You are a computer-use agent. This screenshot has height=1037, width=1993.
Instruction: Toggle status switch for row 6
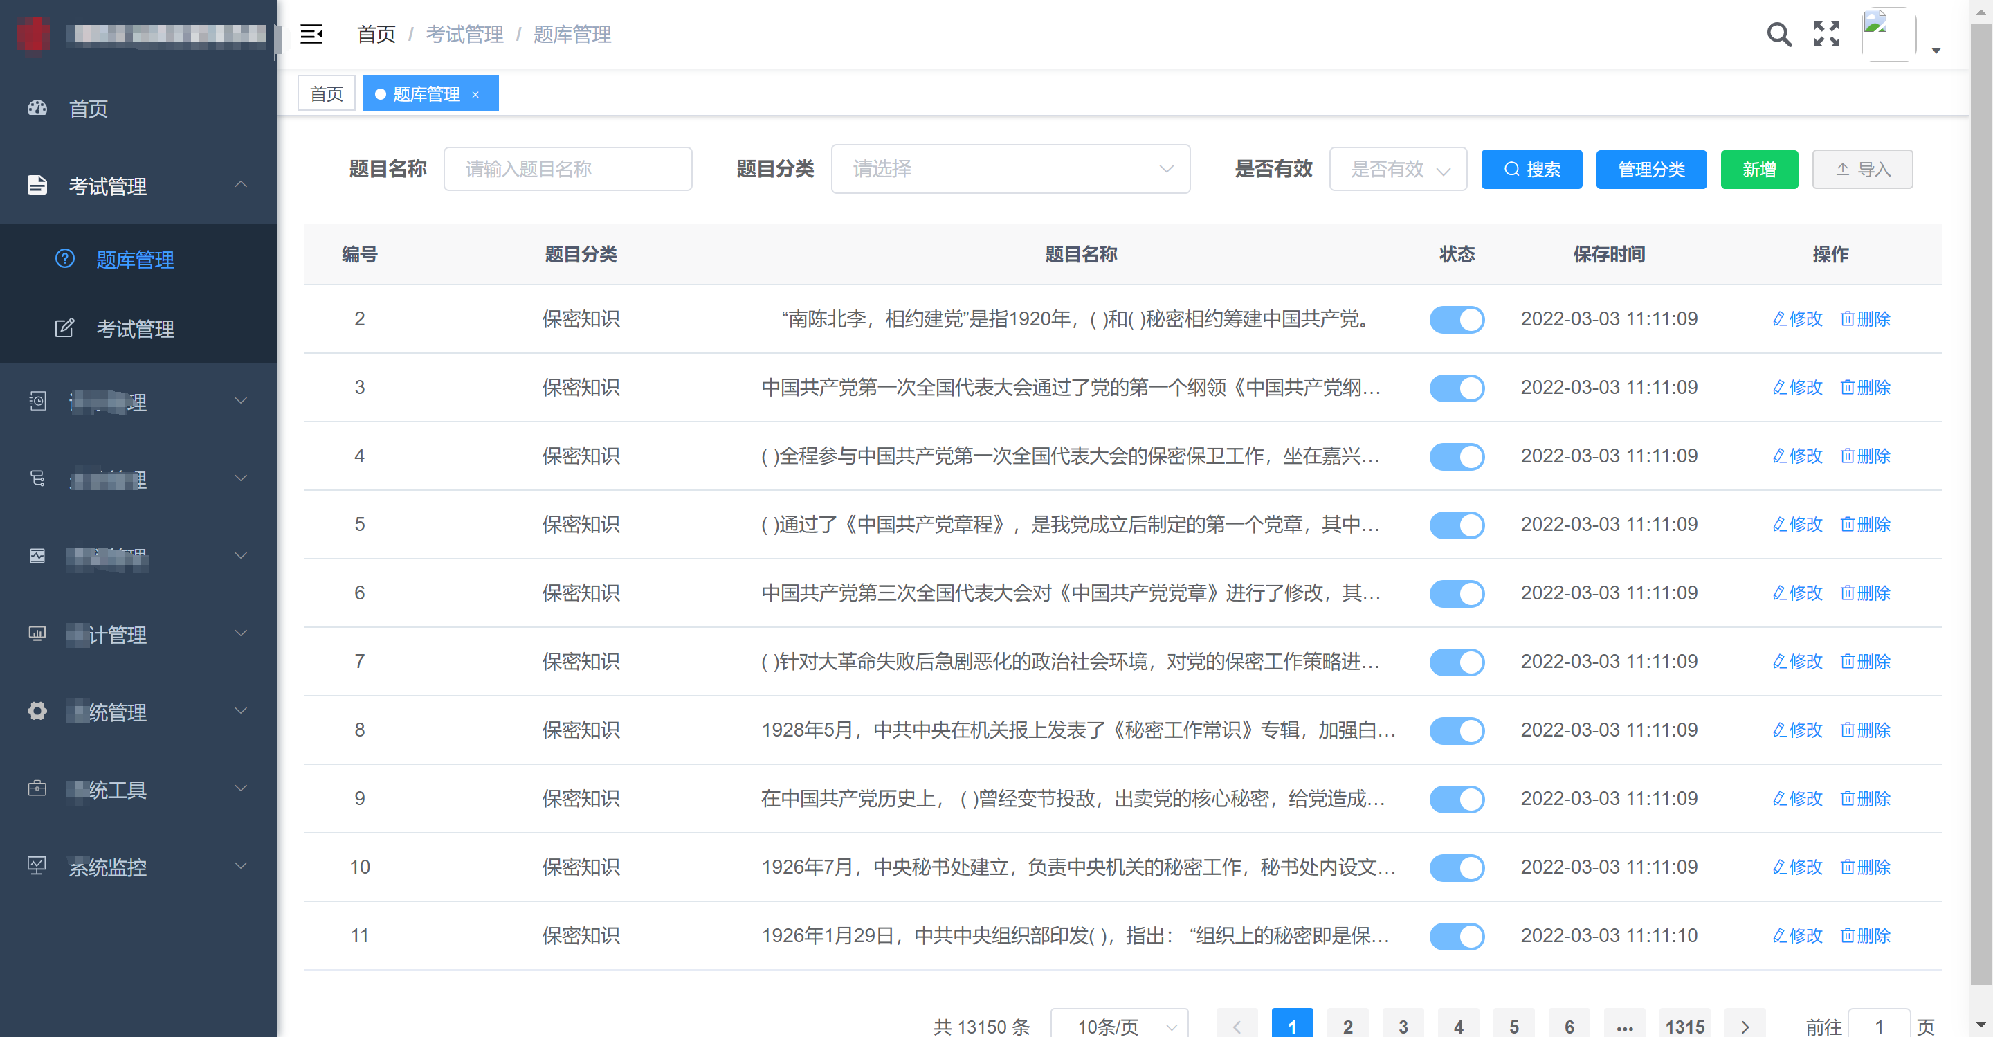pos(1457,593)
